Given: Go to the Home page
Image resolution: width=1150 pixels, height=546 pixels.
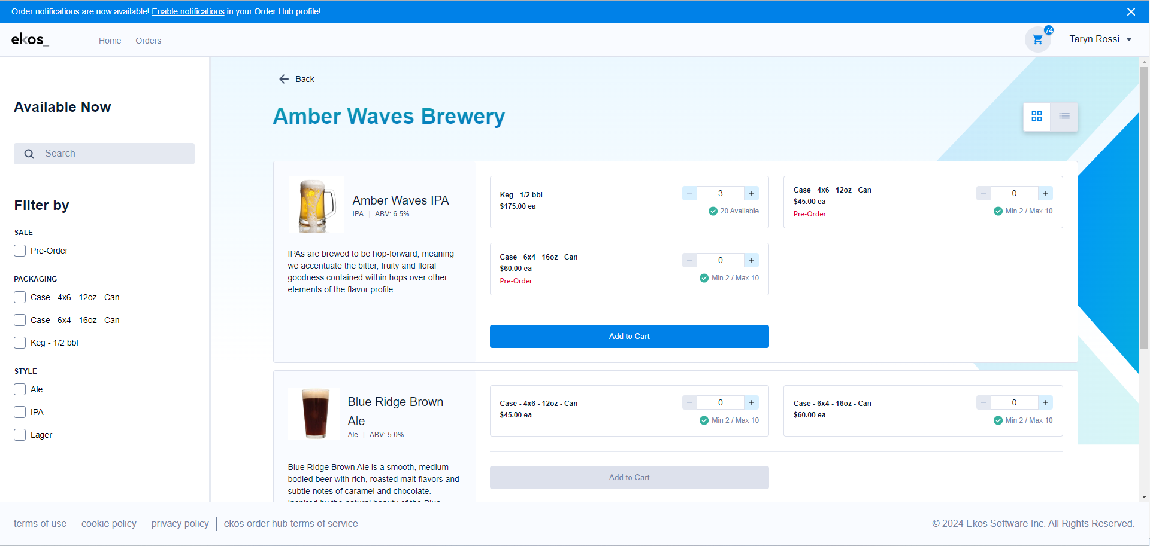Looking at the screenshot, I should click(110, 41).
